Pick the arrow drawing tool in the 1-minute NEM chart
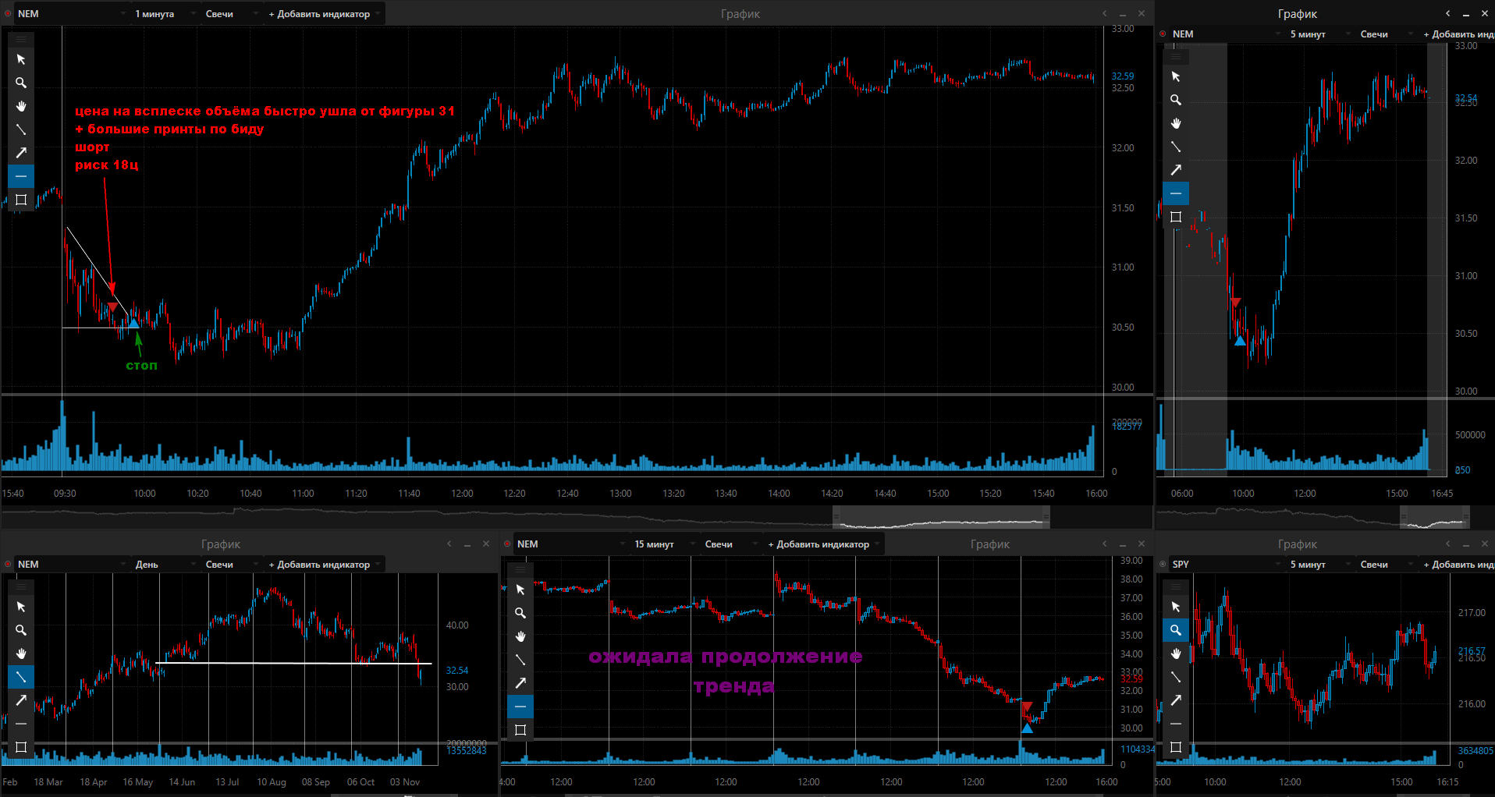 click(21, 153)
